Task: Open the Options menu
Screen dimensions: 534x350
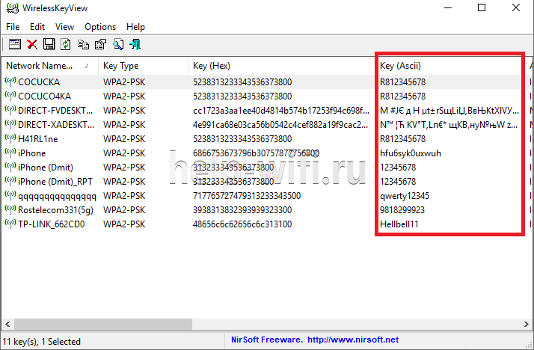Action: coord(100,27)
